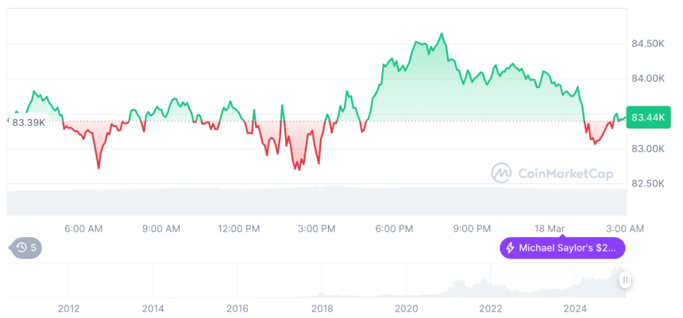Click the number 5 on history badge
The height and width of the screenshot is (318, 683).
(33, 248)
